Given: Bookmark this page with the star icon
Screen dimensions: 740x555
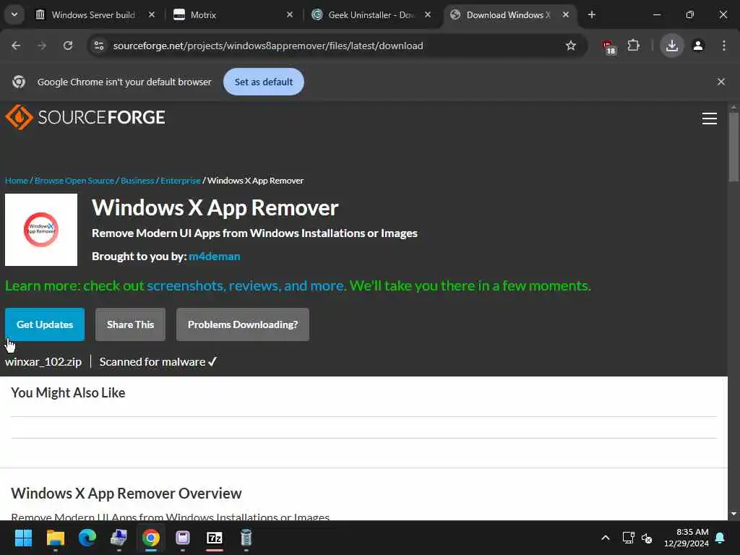Looking at the screenshot, I should pyautogui.click(x=571, y=46).
